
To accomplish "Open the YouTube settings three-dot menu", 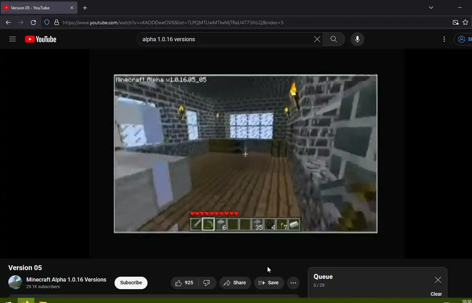I will [444, 39].
